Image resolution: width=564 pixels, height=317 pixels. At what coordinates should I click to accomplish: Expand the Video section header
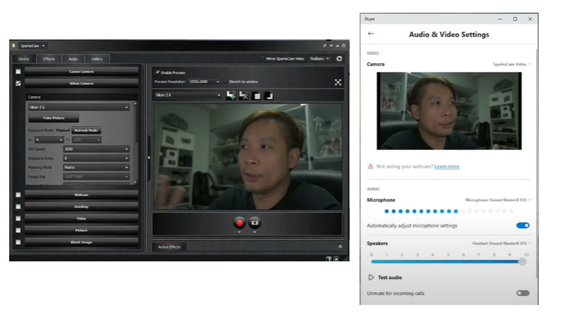(x=81, y=218)
